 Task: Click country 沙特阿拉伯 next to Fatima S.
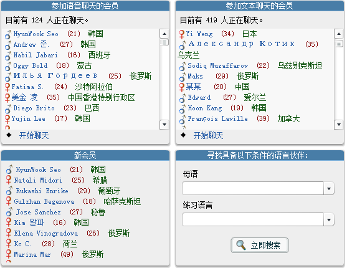pos(93,87)
